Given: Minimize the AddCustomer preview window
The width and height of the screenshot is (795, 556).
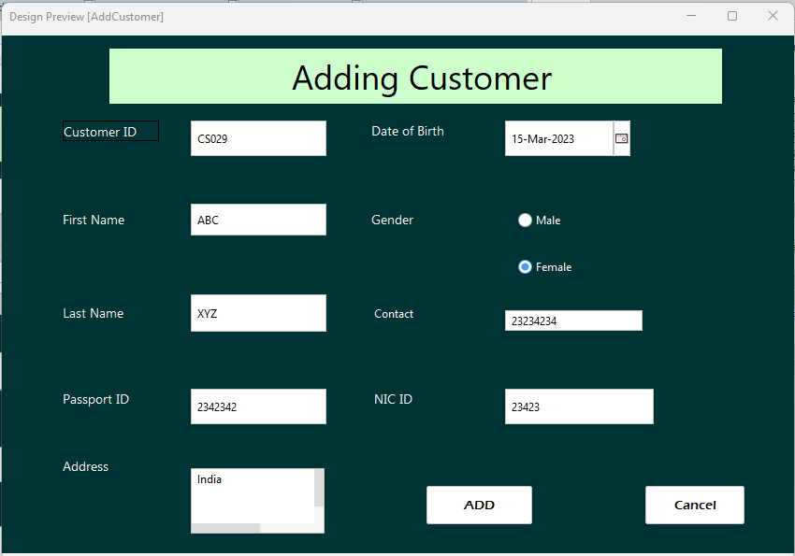Looking at the screenshot, I should point(690,16).
